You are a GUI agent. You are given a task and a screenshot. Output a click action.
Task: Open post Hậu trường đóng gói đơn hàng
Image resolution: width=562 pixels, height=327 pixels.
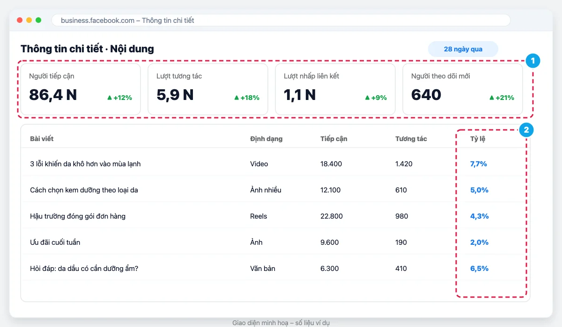click(78, 216)
